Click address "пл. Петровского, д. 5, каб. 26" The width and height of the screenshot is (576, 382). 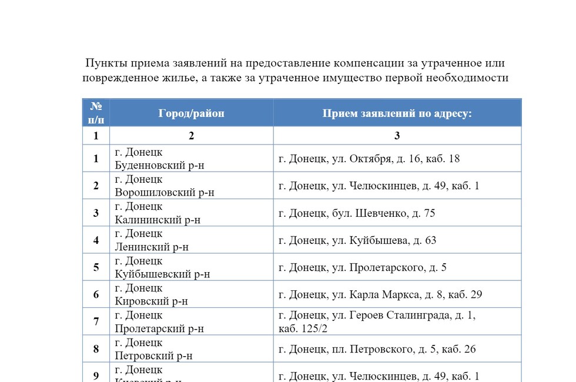pos(377,349)
